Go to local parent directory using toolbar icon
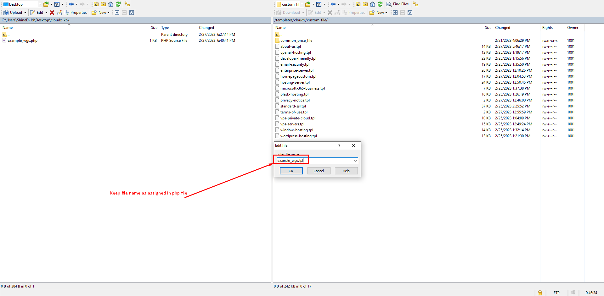The image size is (604, 296). pyautogui.click(x=96, y=4)
